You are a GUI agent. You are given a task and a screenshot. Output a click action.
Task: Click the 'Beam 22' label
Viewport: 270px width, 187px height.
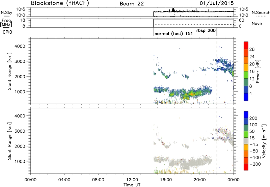[132, 4]
